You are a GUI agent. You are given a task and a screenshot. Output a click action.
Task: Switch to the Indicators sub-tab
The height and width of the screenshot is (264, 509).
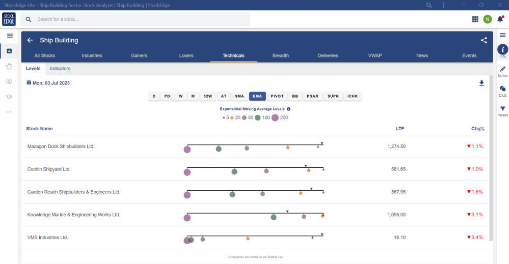[60, 68]
